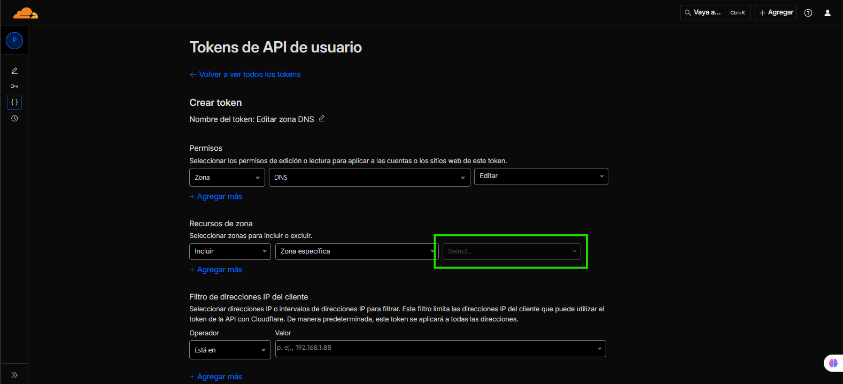Expand the sidebar with the double chevron
Screen dimensions: 843x384
(x=14, y=375)
